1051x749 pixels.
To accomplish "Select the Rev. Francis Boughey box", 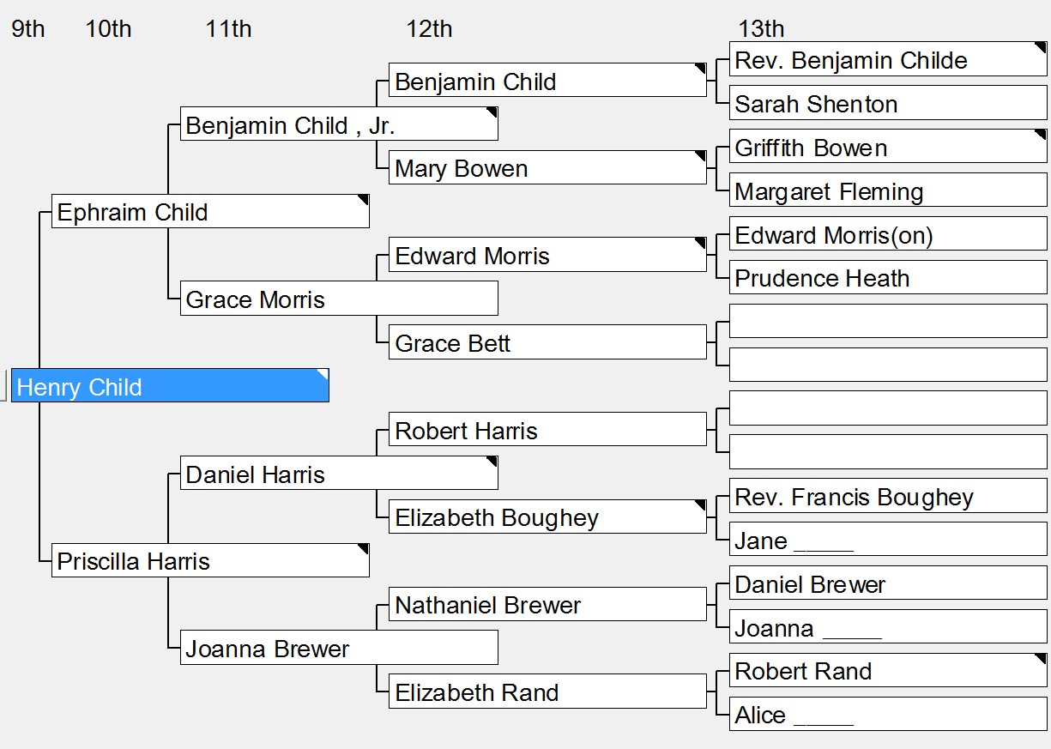I will (888, 496).
